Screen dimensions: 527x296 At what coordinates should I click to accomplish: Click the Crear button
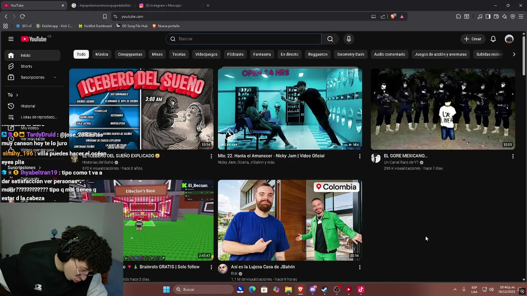click(x=472, y=39)
